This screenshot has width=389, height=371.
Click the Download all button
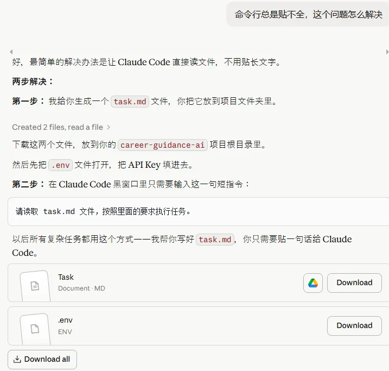point(42,360)
